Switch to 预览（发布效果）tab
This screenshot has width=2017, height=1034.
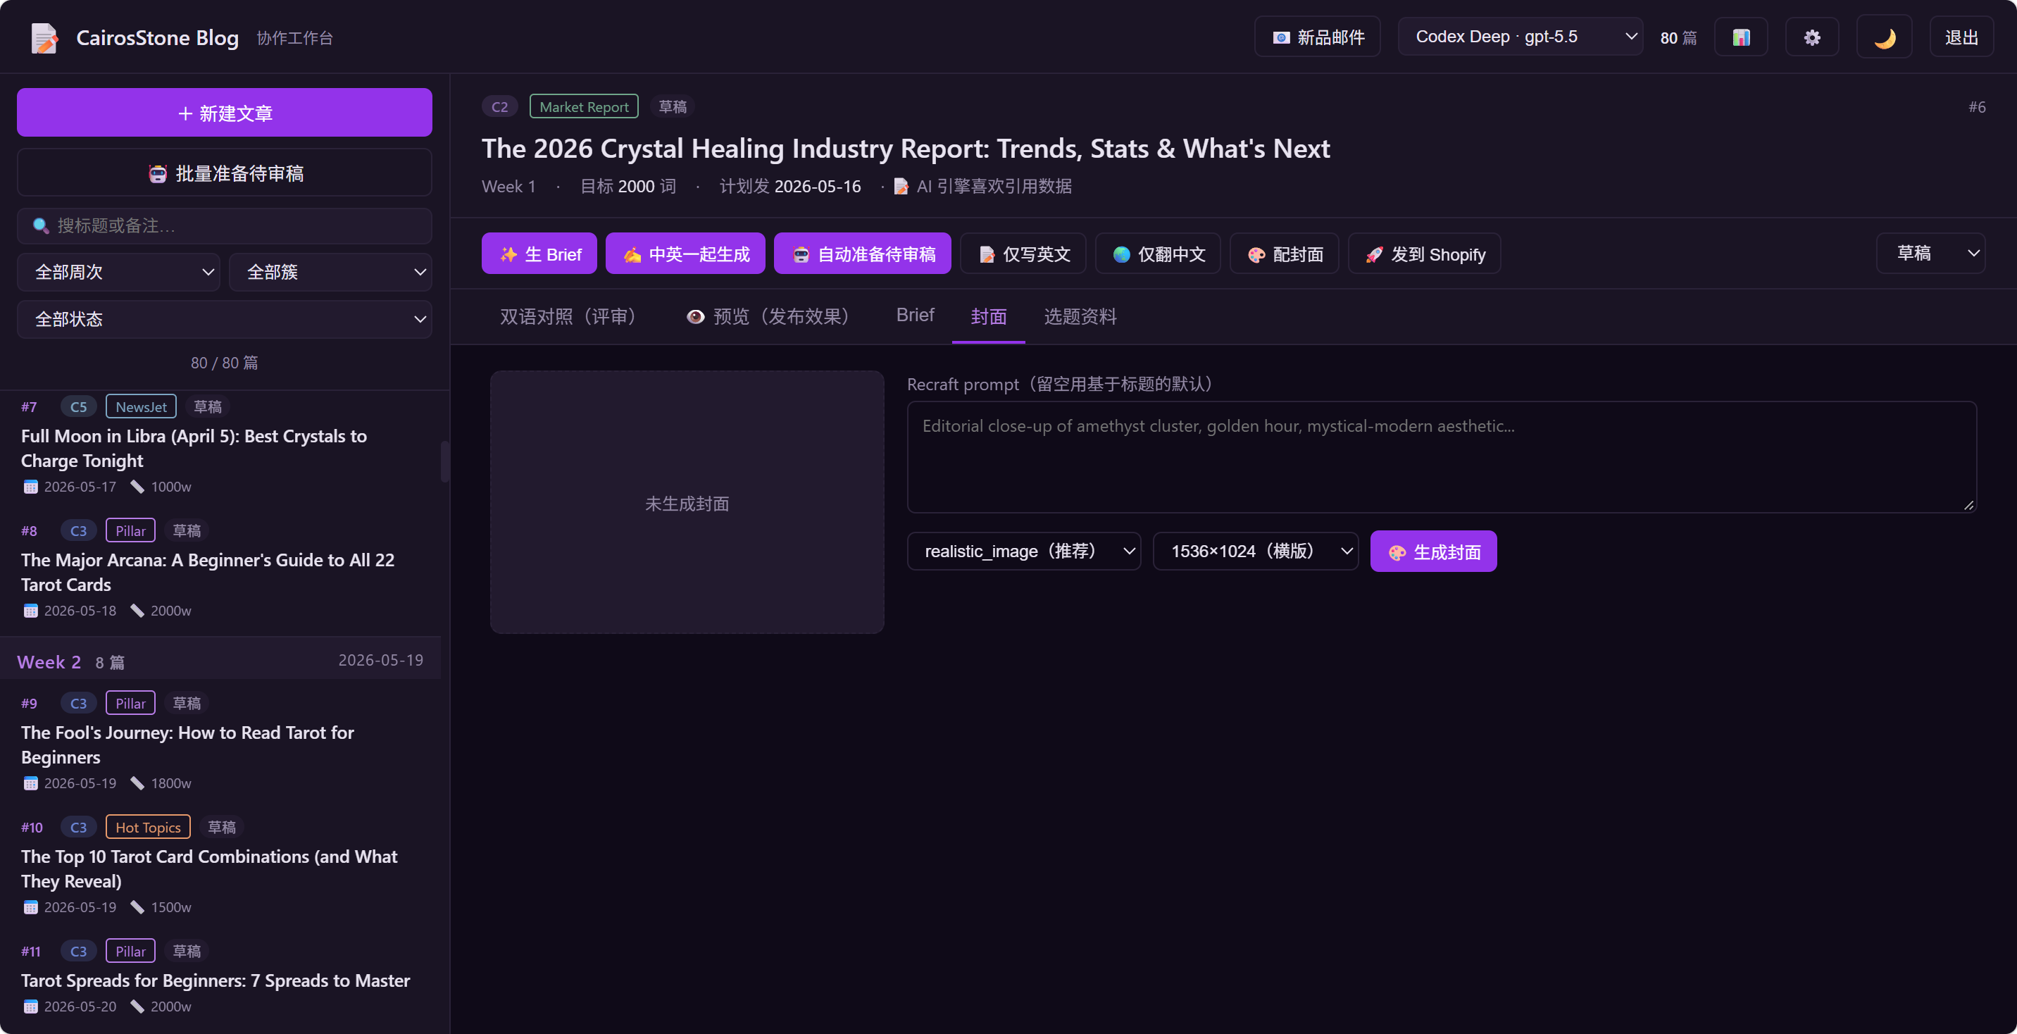(770, 316)
